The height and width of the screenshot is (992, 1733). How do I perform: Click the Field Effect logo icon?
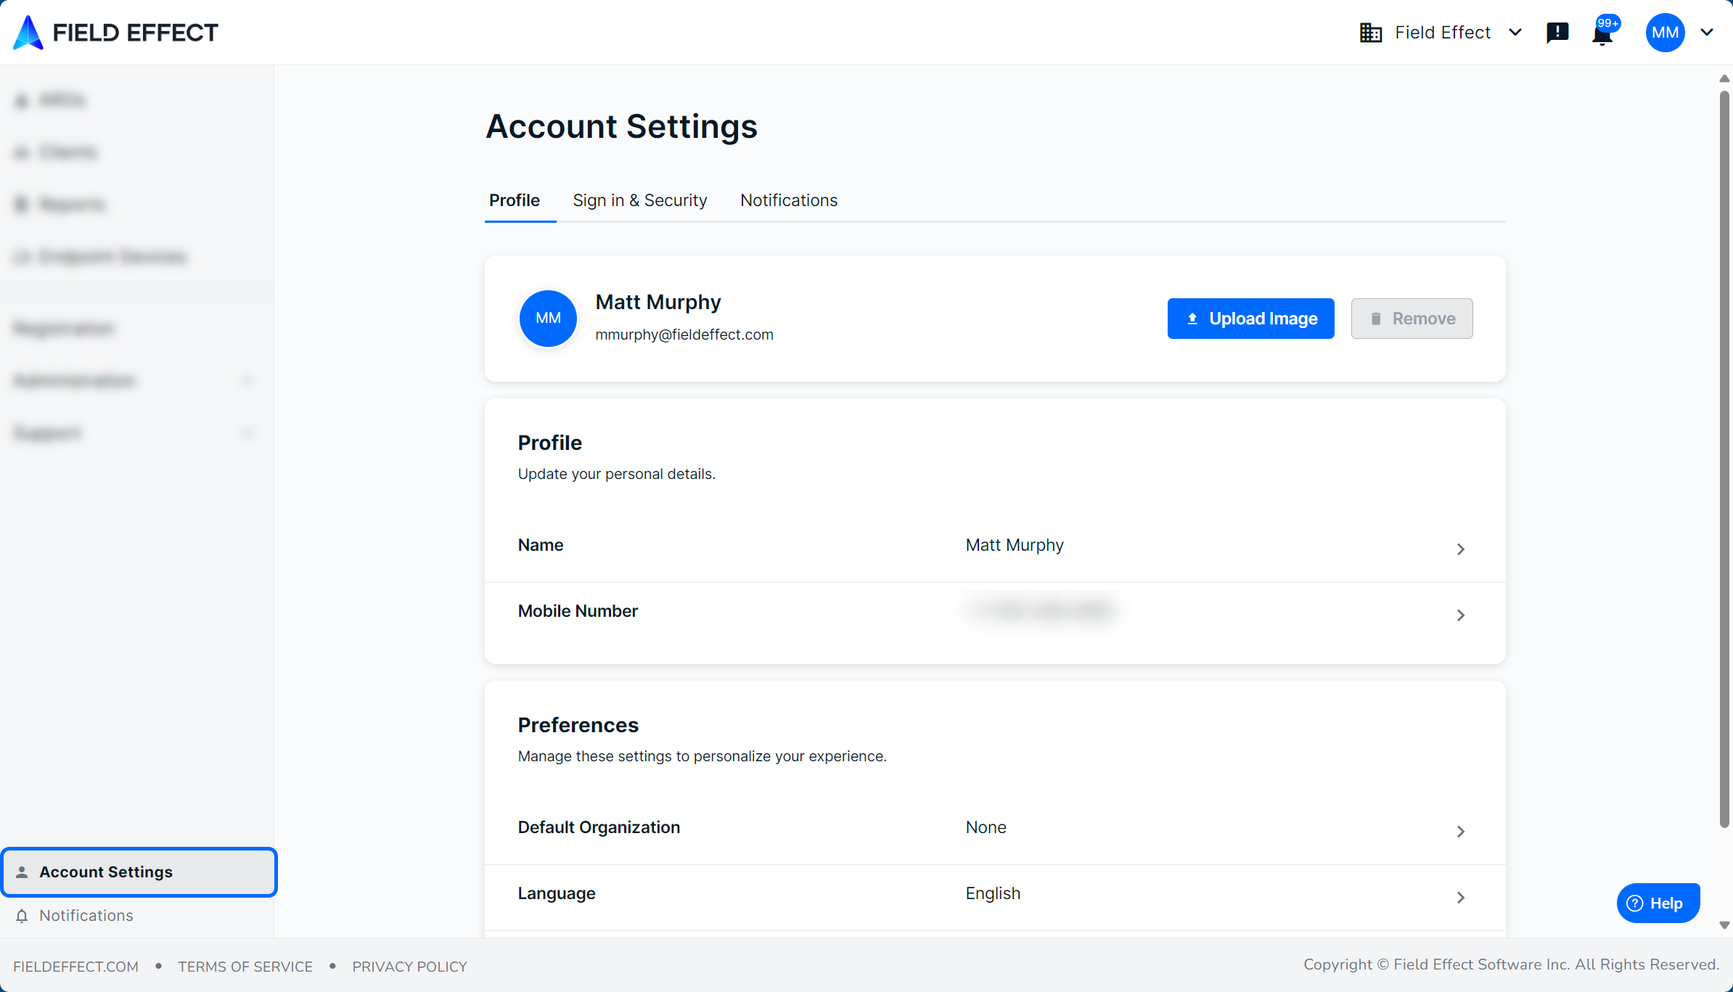[28, 33]
